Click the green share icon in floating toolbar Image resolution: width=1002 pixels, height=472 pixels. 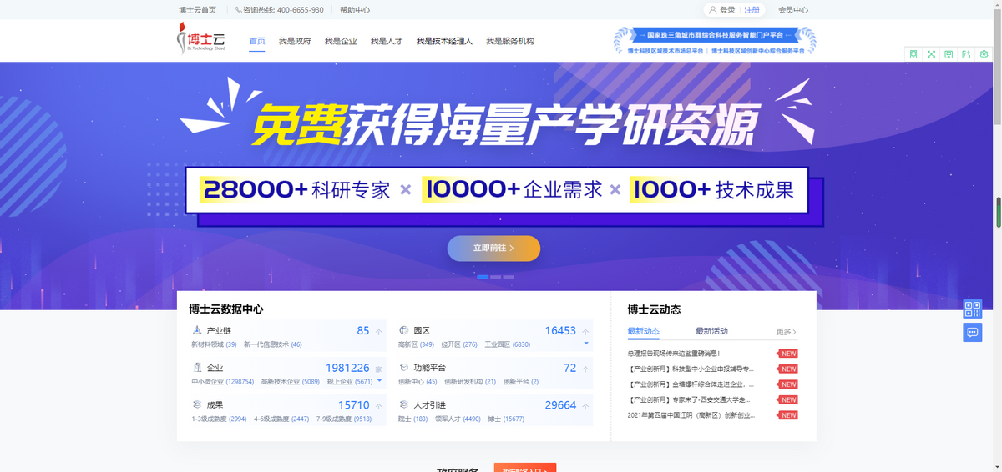tap(966, 54)
